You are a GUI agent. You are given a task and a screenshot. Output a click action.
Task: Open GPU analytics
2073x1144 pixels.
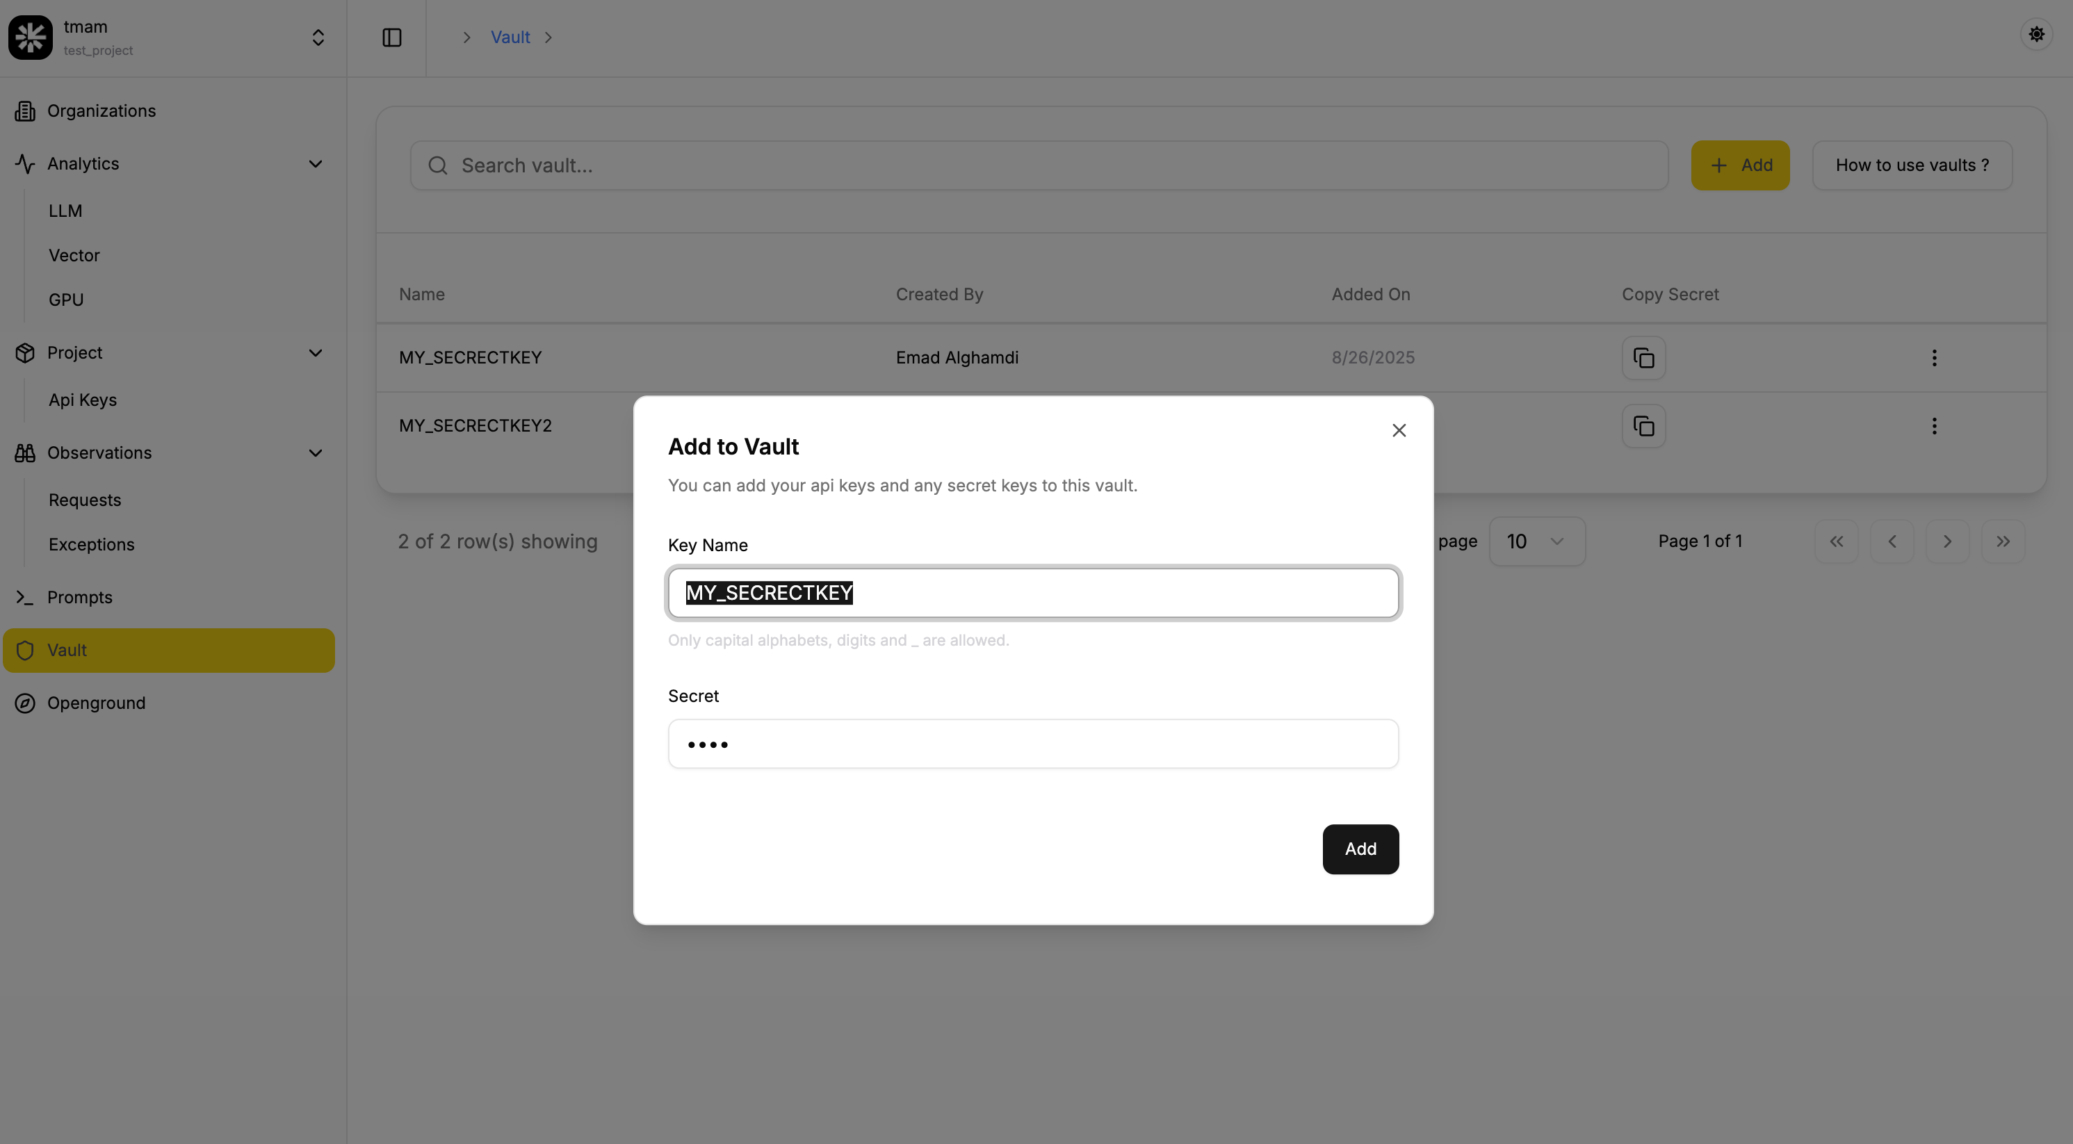click(x=66, y=300)
